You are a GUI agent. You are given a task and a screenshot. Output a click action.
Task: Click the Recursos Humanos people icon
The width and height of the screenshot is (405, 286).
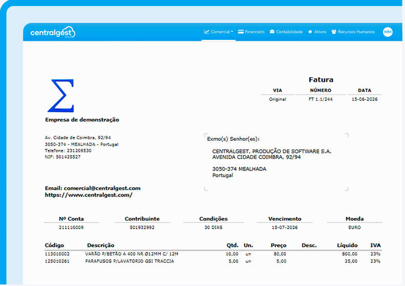334,32
